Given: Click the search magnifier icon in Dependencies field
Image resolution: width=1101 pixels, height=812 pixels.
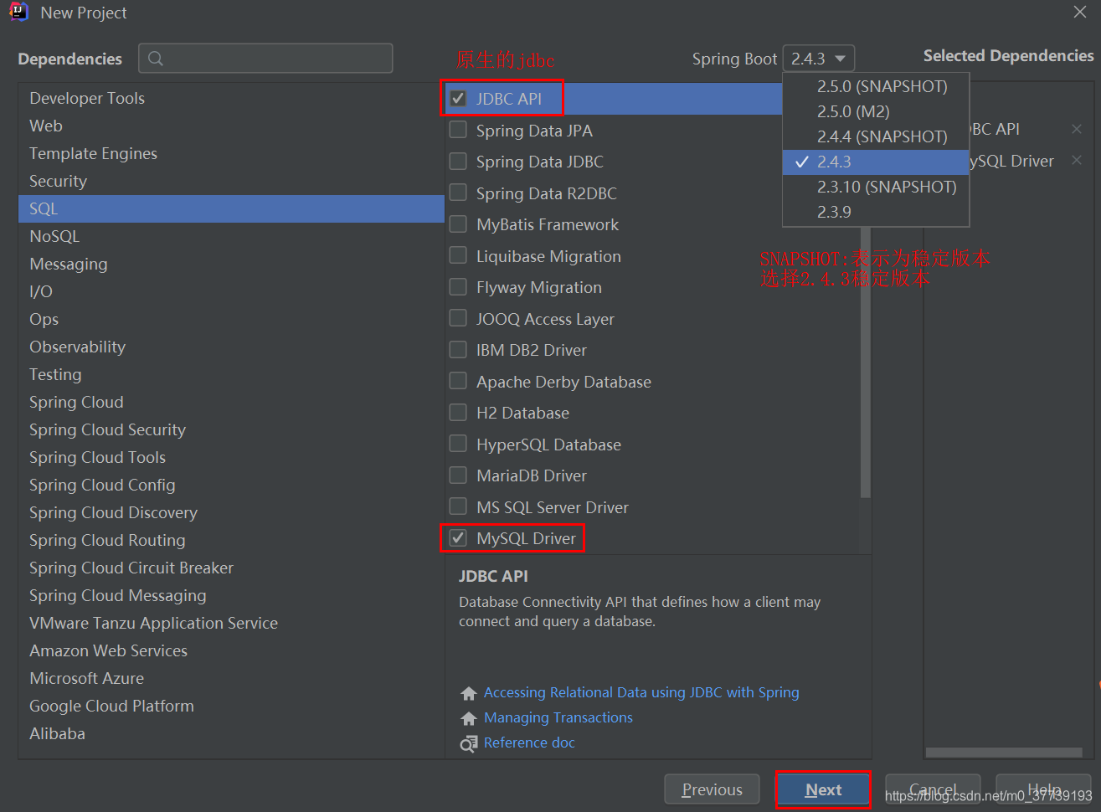Looking at the screenshot, I should coord(156,59).
